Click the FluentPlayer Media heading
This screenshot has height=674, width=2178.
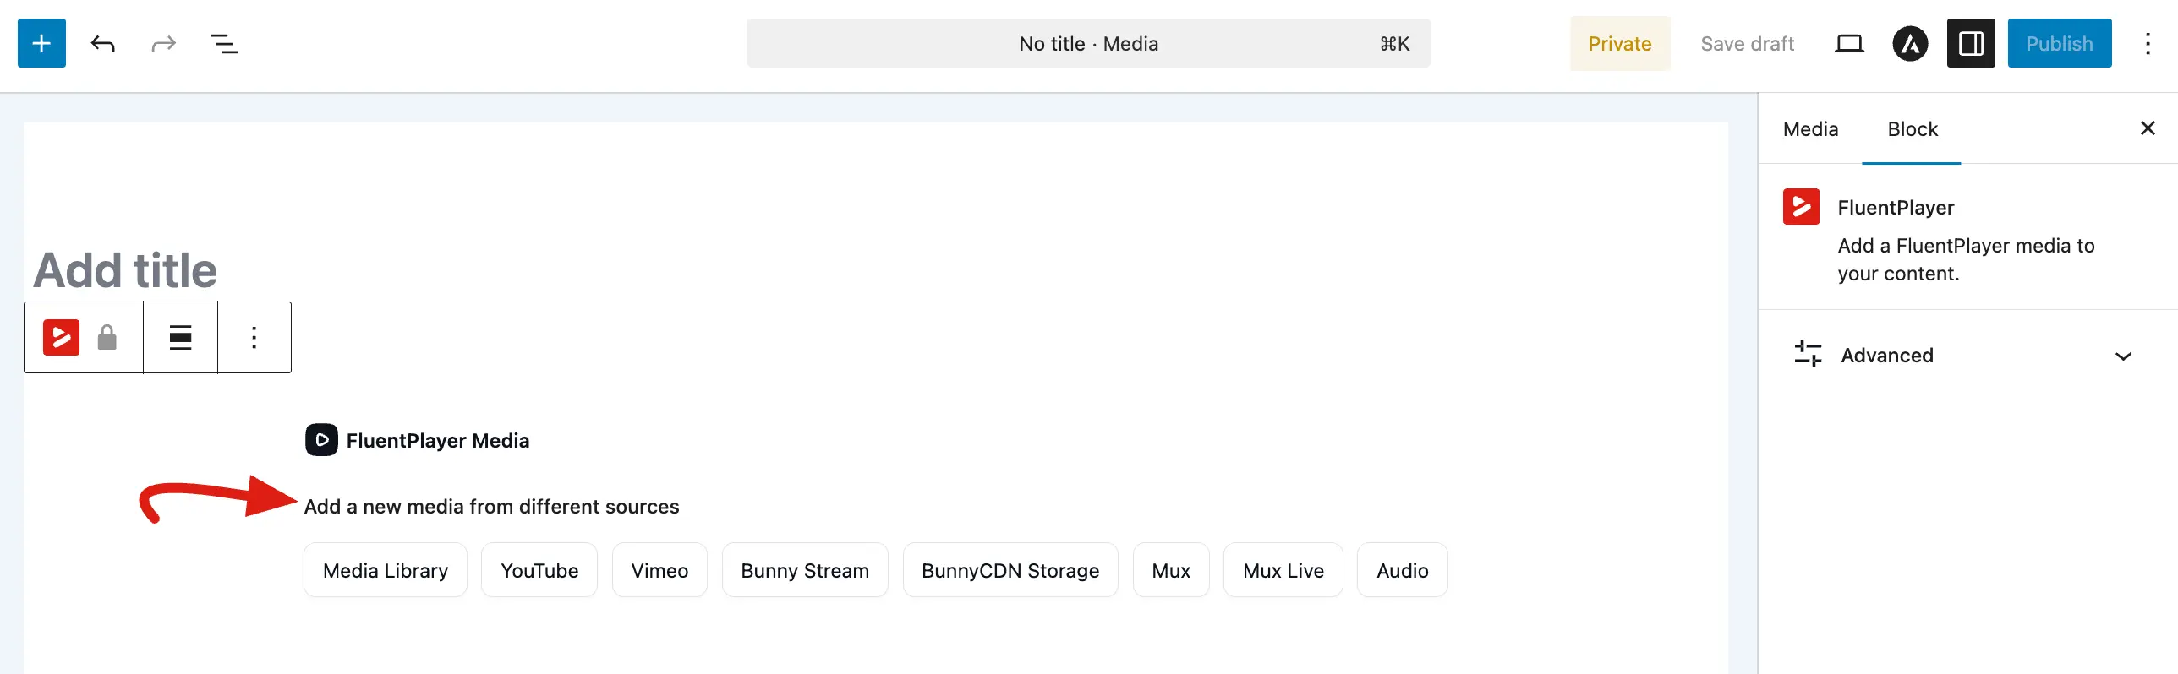coord(438,441)
